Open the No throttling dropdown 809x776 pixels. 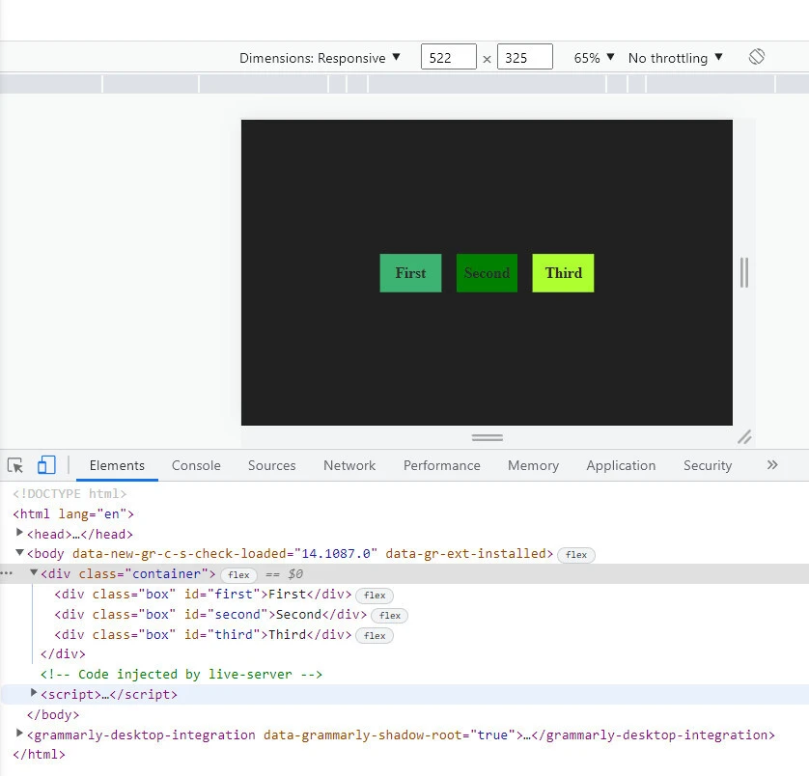[675, 58]
